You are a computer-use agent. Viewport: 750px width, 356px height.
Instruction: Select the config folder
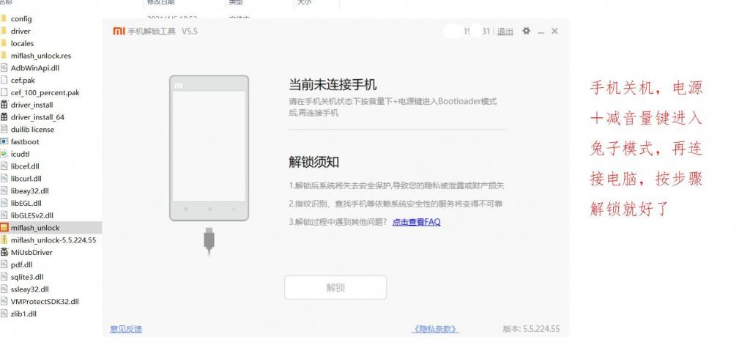pyautogui.click(x=4, y=19)
